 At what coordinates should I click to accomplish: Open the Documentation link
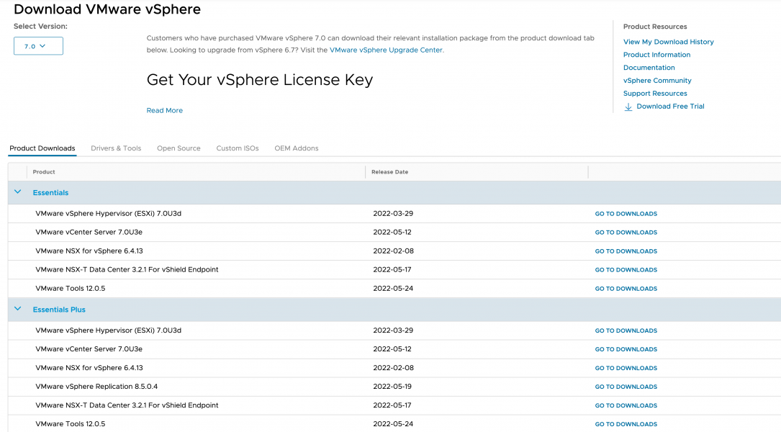(649, 68)
